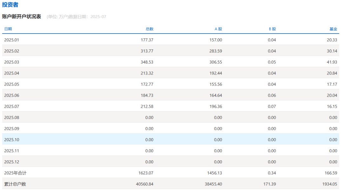Click the 投资者 heading link
343x192 pixels.
10,5
